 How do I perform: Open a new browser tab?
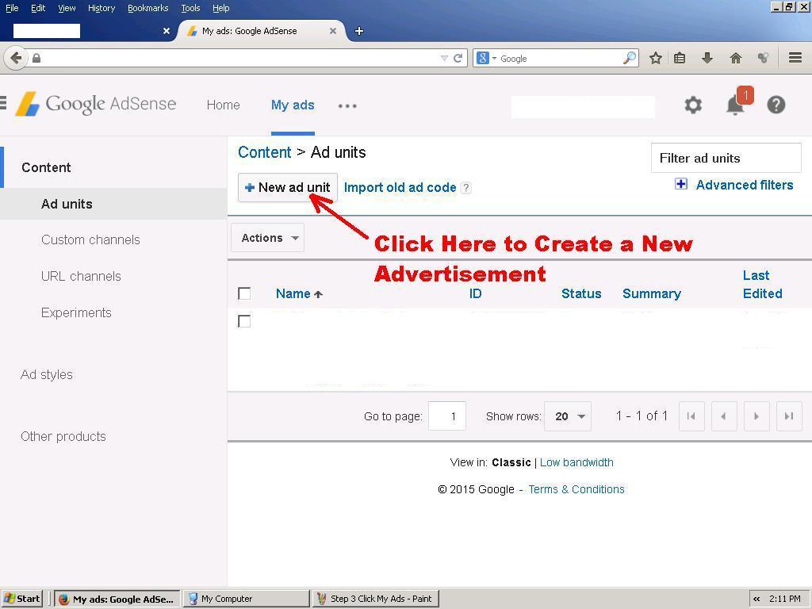(359, 31)
